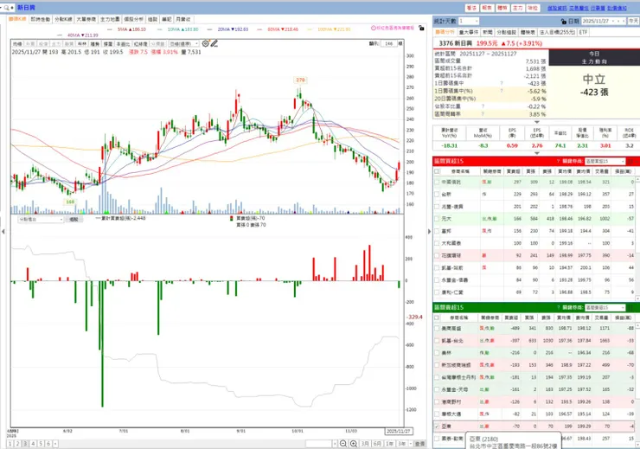Select the pencil drawing tool
Screen dimensions: 640x449
[x=214, y=43]
